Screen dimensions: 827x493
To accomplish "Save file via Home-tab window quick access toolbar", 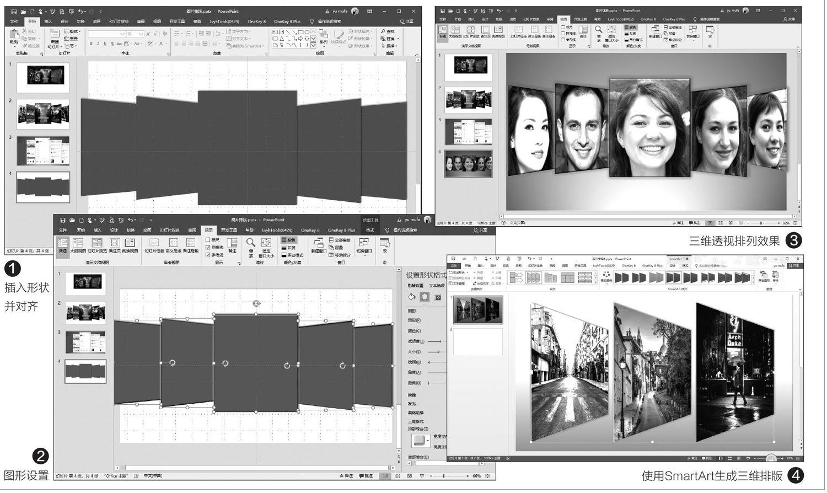I will pos(13,11).
